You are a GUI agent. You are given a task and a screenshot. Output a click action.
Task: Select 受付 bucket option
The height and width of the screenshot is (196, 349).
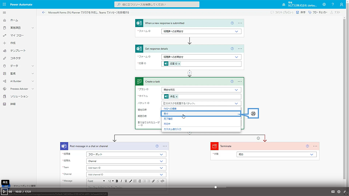point(201,113)
